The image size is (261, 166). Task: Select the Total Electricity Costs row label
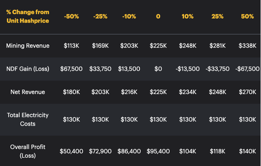(x=28, y=120)
